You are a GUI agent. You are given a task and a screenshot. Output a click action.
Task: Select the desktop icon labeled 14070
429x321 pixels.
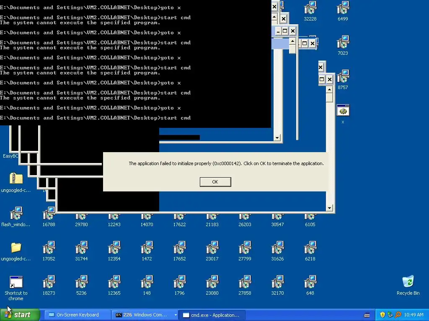147,220
